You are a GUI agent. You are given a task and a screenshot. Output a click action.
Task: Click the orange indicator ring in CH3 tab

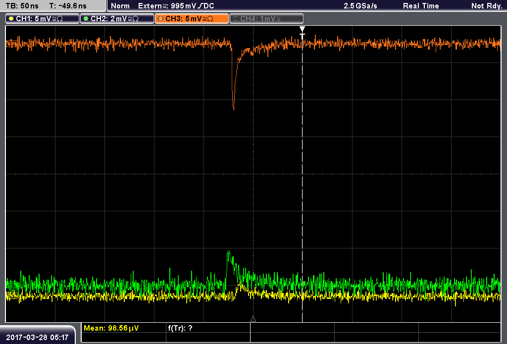(x=160, y=19)
